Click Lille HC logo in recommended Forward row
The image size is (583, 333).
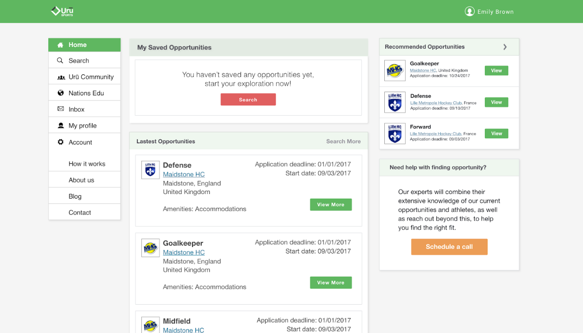395,133
